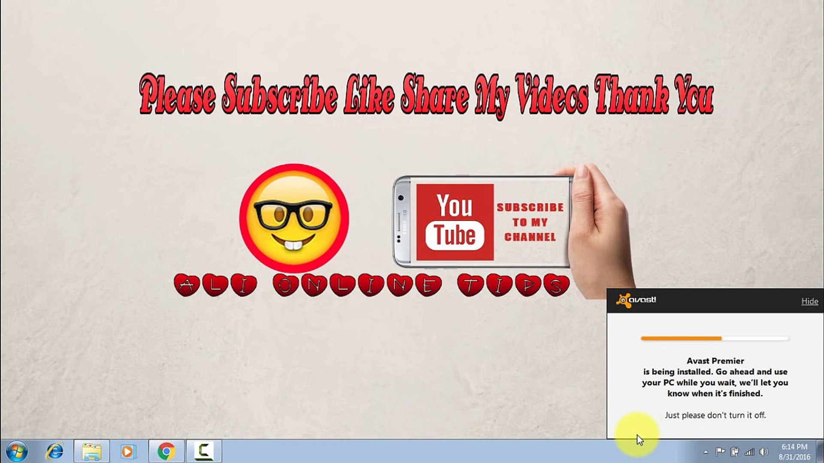
Task: Open the network signal tray icon
Action: (749, 452)
